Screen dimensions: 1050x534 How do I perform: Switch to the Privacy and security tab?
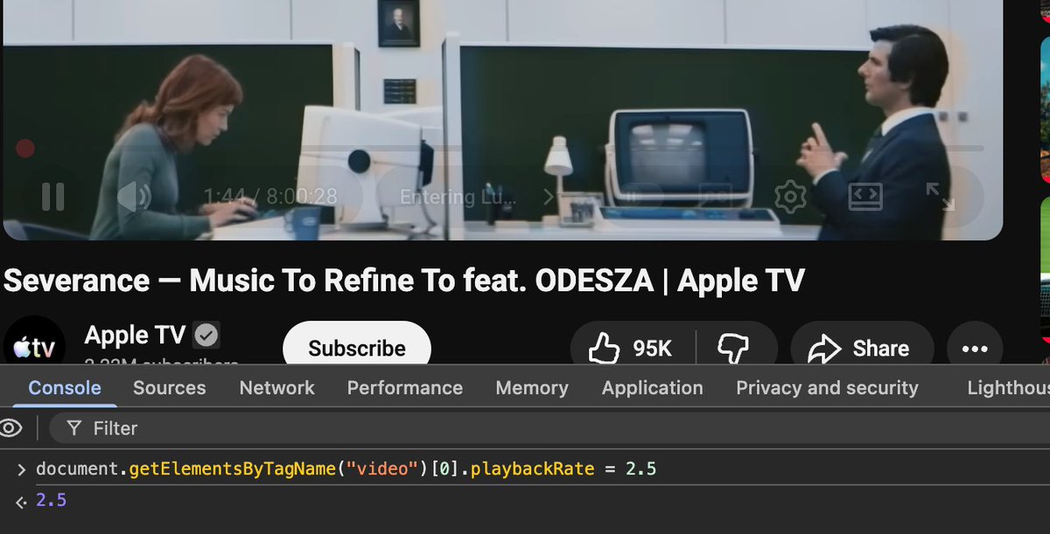click(828, 388)
